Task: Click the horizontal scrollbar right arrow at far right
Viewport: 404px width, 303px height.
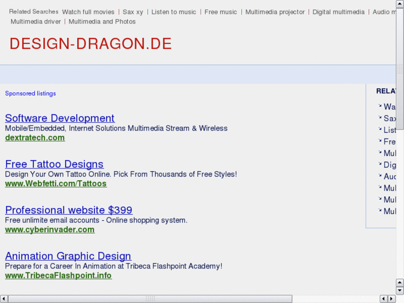Action: click(x=392, y=299)
